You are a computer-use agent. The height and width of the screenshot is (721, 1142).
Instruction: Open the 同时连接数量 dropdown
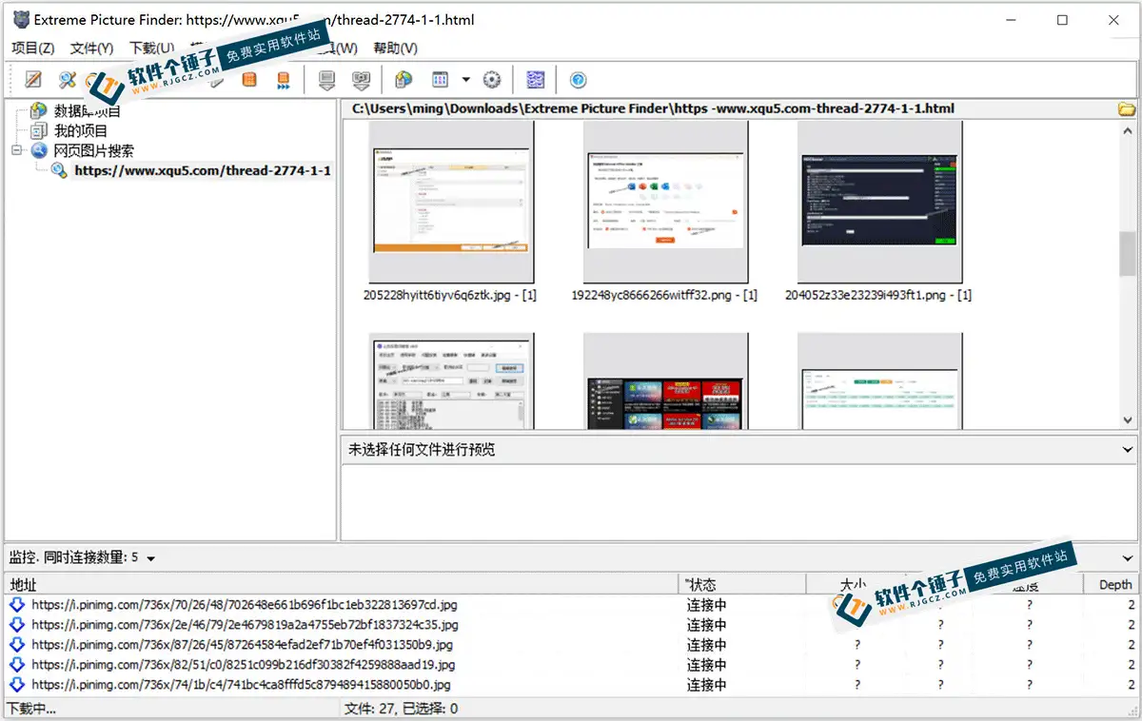point(151,558)
